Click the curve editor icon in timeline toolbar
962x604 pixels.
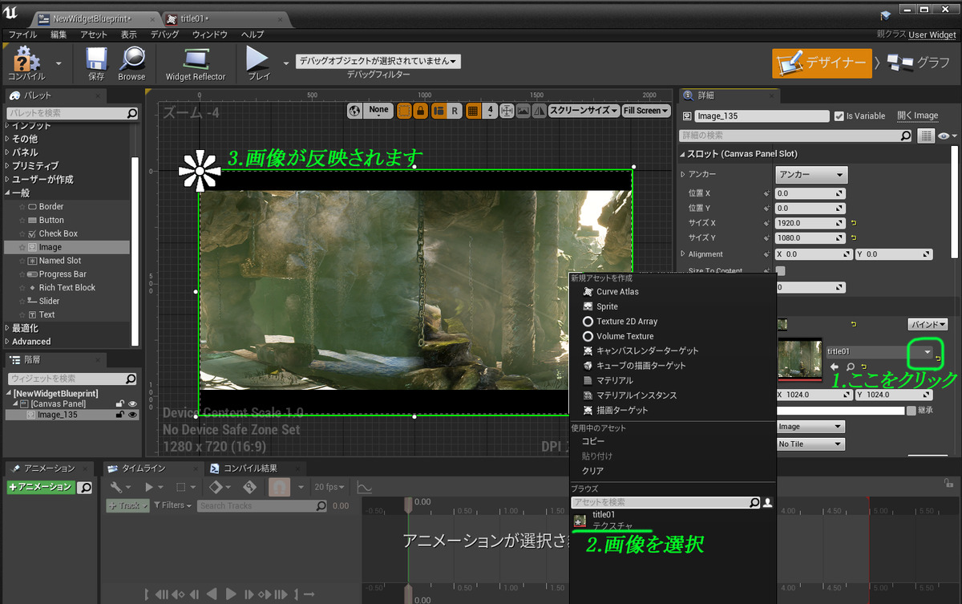click(364, 487)
